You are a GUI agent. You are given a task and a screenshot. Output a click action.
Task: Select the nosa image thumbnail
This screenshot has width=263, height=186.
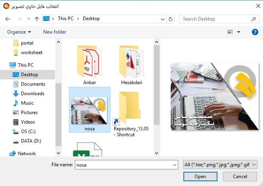[x=90, y=110]
